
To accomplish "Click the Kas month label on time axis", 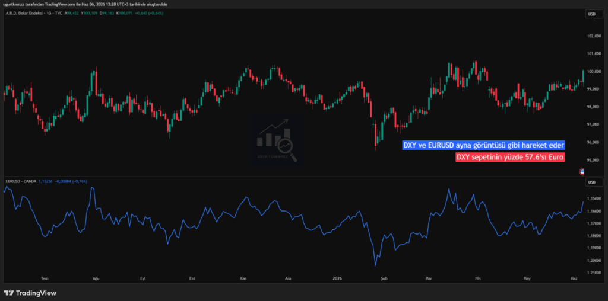I will [x=243, y=278].
